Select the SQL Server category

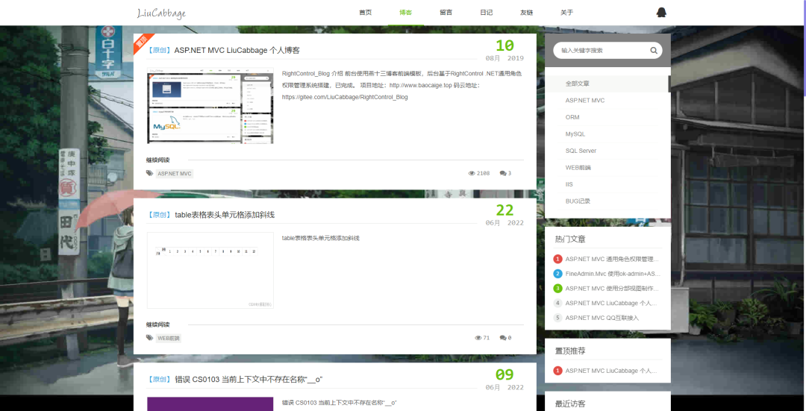581,151
